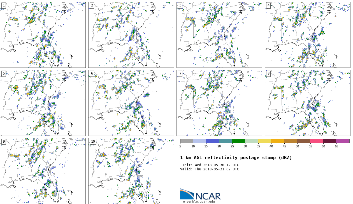
Task: Open ensemble member 2 reflectivity map
Action: [x=131, y=35]
